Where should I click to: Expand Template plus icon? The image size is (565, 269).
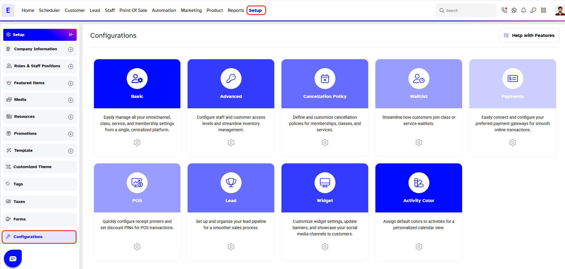[x=71, y=151]
